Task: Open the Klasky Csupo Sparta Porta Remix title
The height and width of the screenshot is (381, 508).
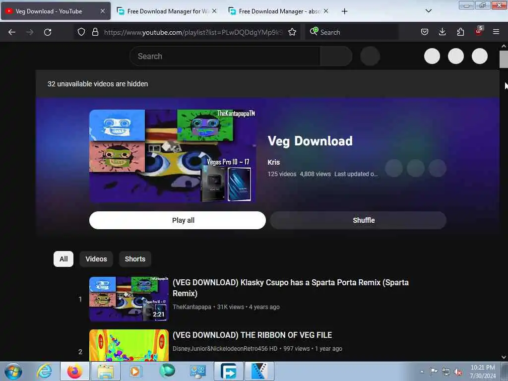Action: point(290,288)
